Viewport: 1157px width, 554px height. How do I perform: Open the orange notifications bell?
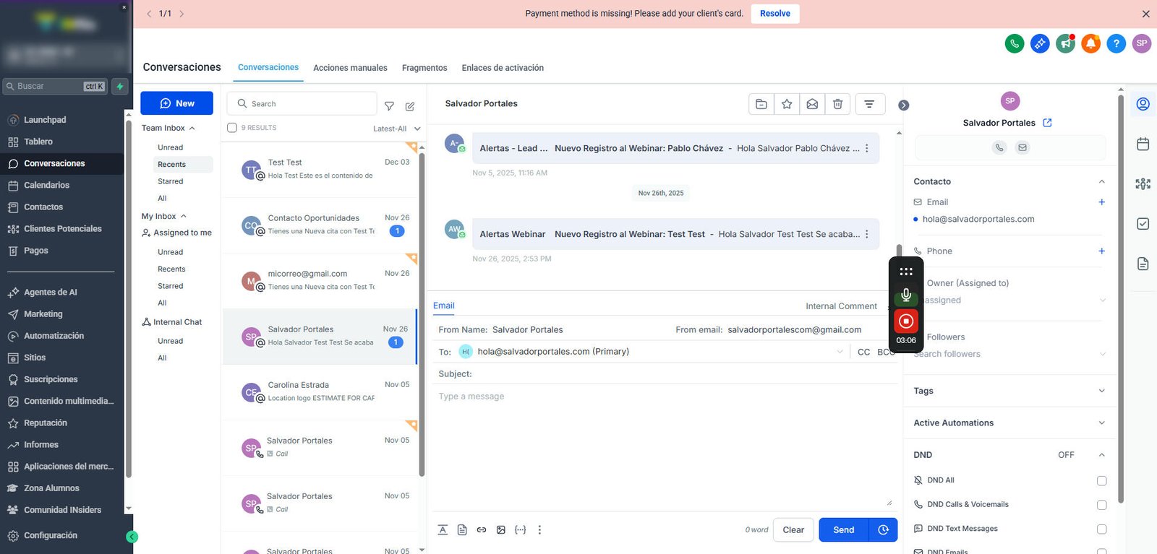(1090, 43)
